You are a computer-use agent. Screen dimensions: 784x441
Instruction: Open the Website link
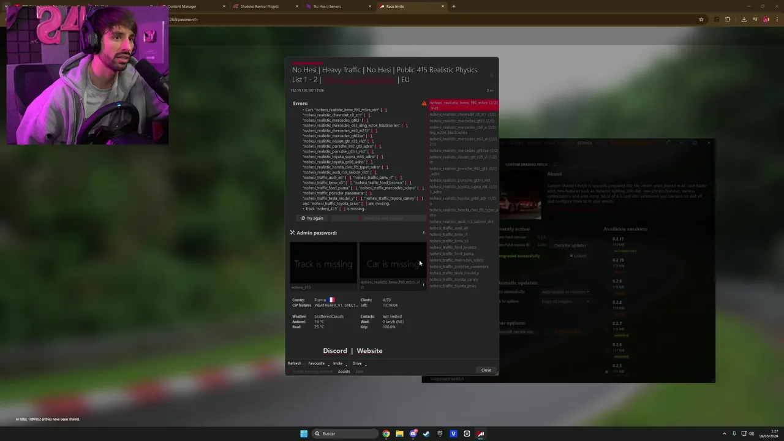pos(369,351)
